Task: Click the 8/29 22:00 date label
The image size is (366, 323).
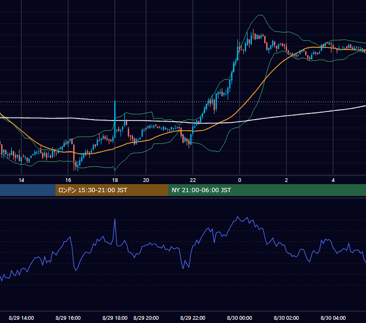Action: tap(193, 318)
